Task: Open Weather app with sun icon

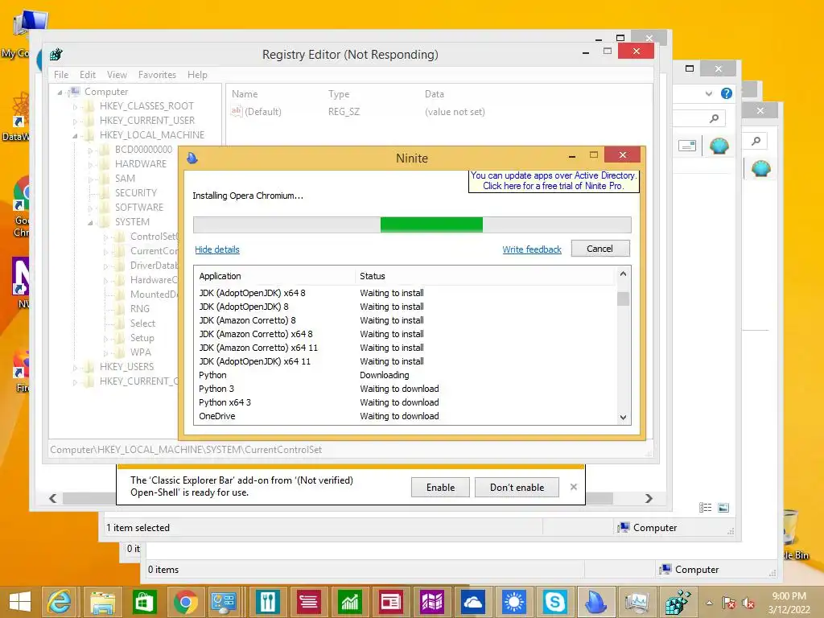Action: (x=514, y=602)
